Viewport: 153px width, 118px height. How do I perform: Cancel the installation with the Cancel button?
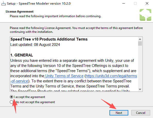141,113
